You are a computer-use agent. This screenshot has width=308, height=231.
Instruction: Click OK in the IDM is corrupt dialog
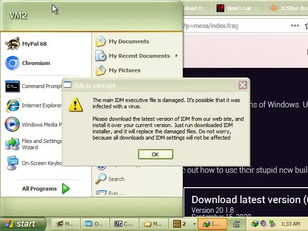click(155, 154)
